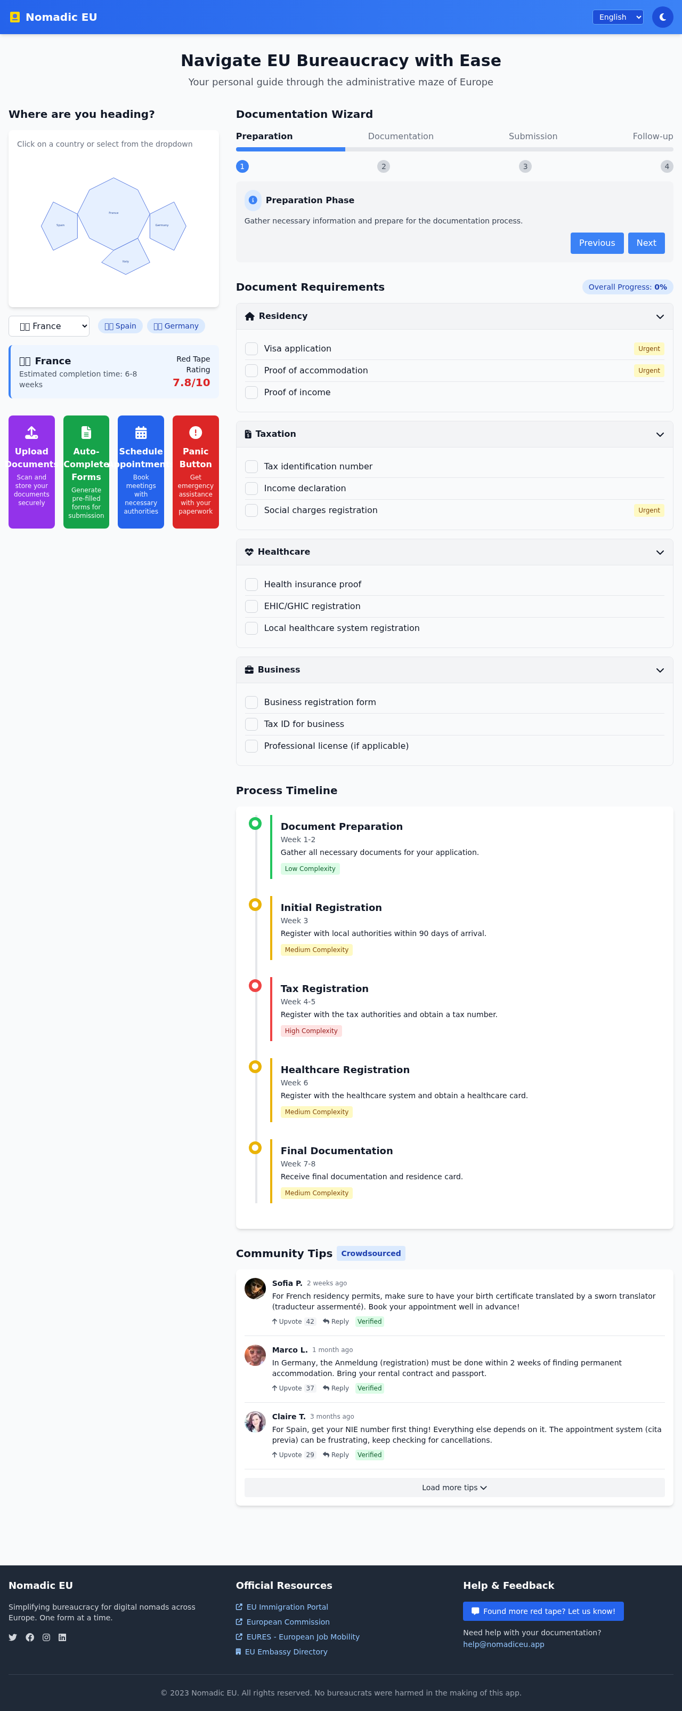Upvote Claire T.'s tip
The image size is (682, 1711).
293,1454
